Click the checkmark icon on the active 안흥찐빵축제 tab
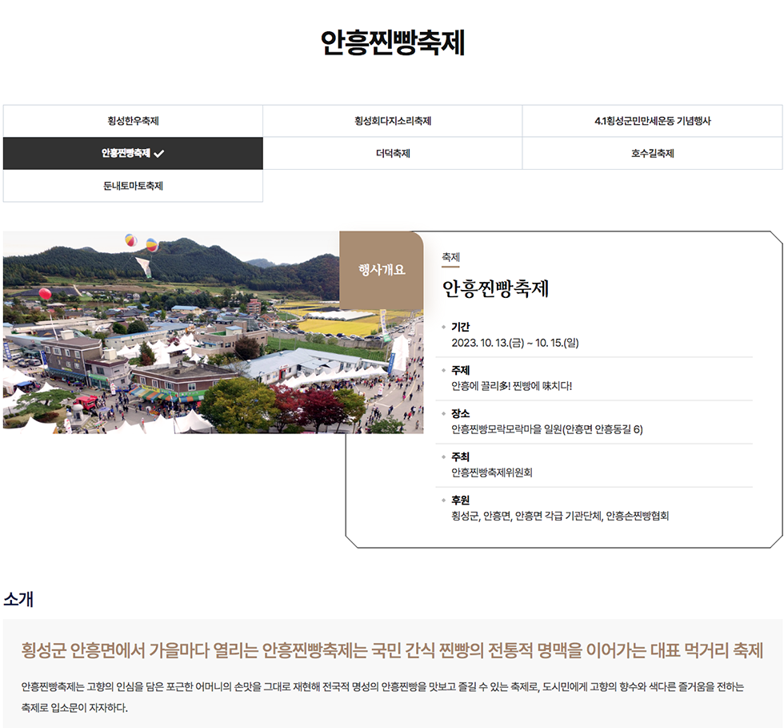 pyautogui.click(x=159, y=154)
